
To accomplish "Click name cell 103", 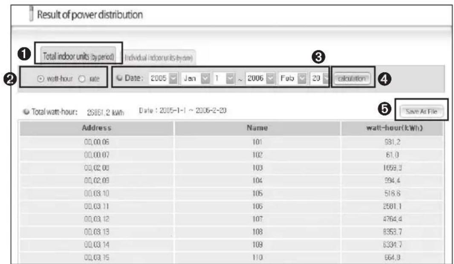I will pyautogui.click(x=257, y=168).
